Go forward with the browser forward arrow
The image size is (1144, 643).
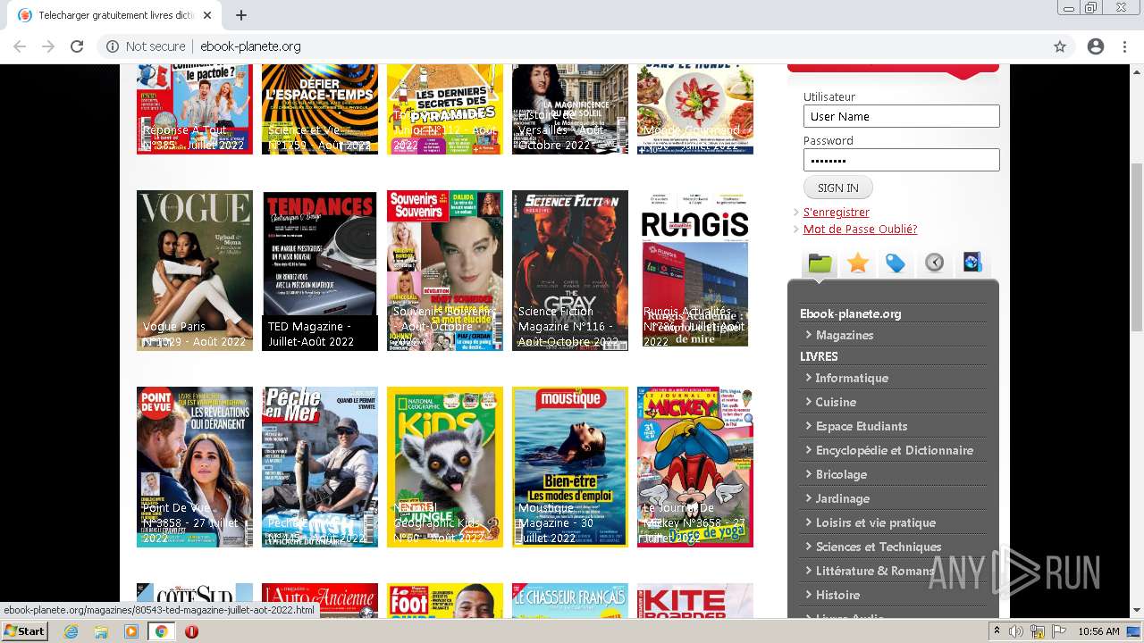(x=48, y=46)
